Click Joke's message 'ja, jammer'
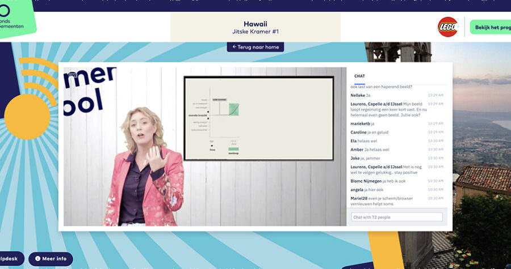511x269 pixels. click(x=397, y=158)
